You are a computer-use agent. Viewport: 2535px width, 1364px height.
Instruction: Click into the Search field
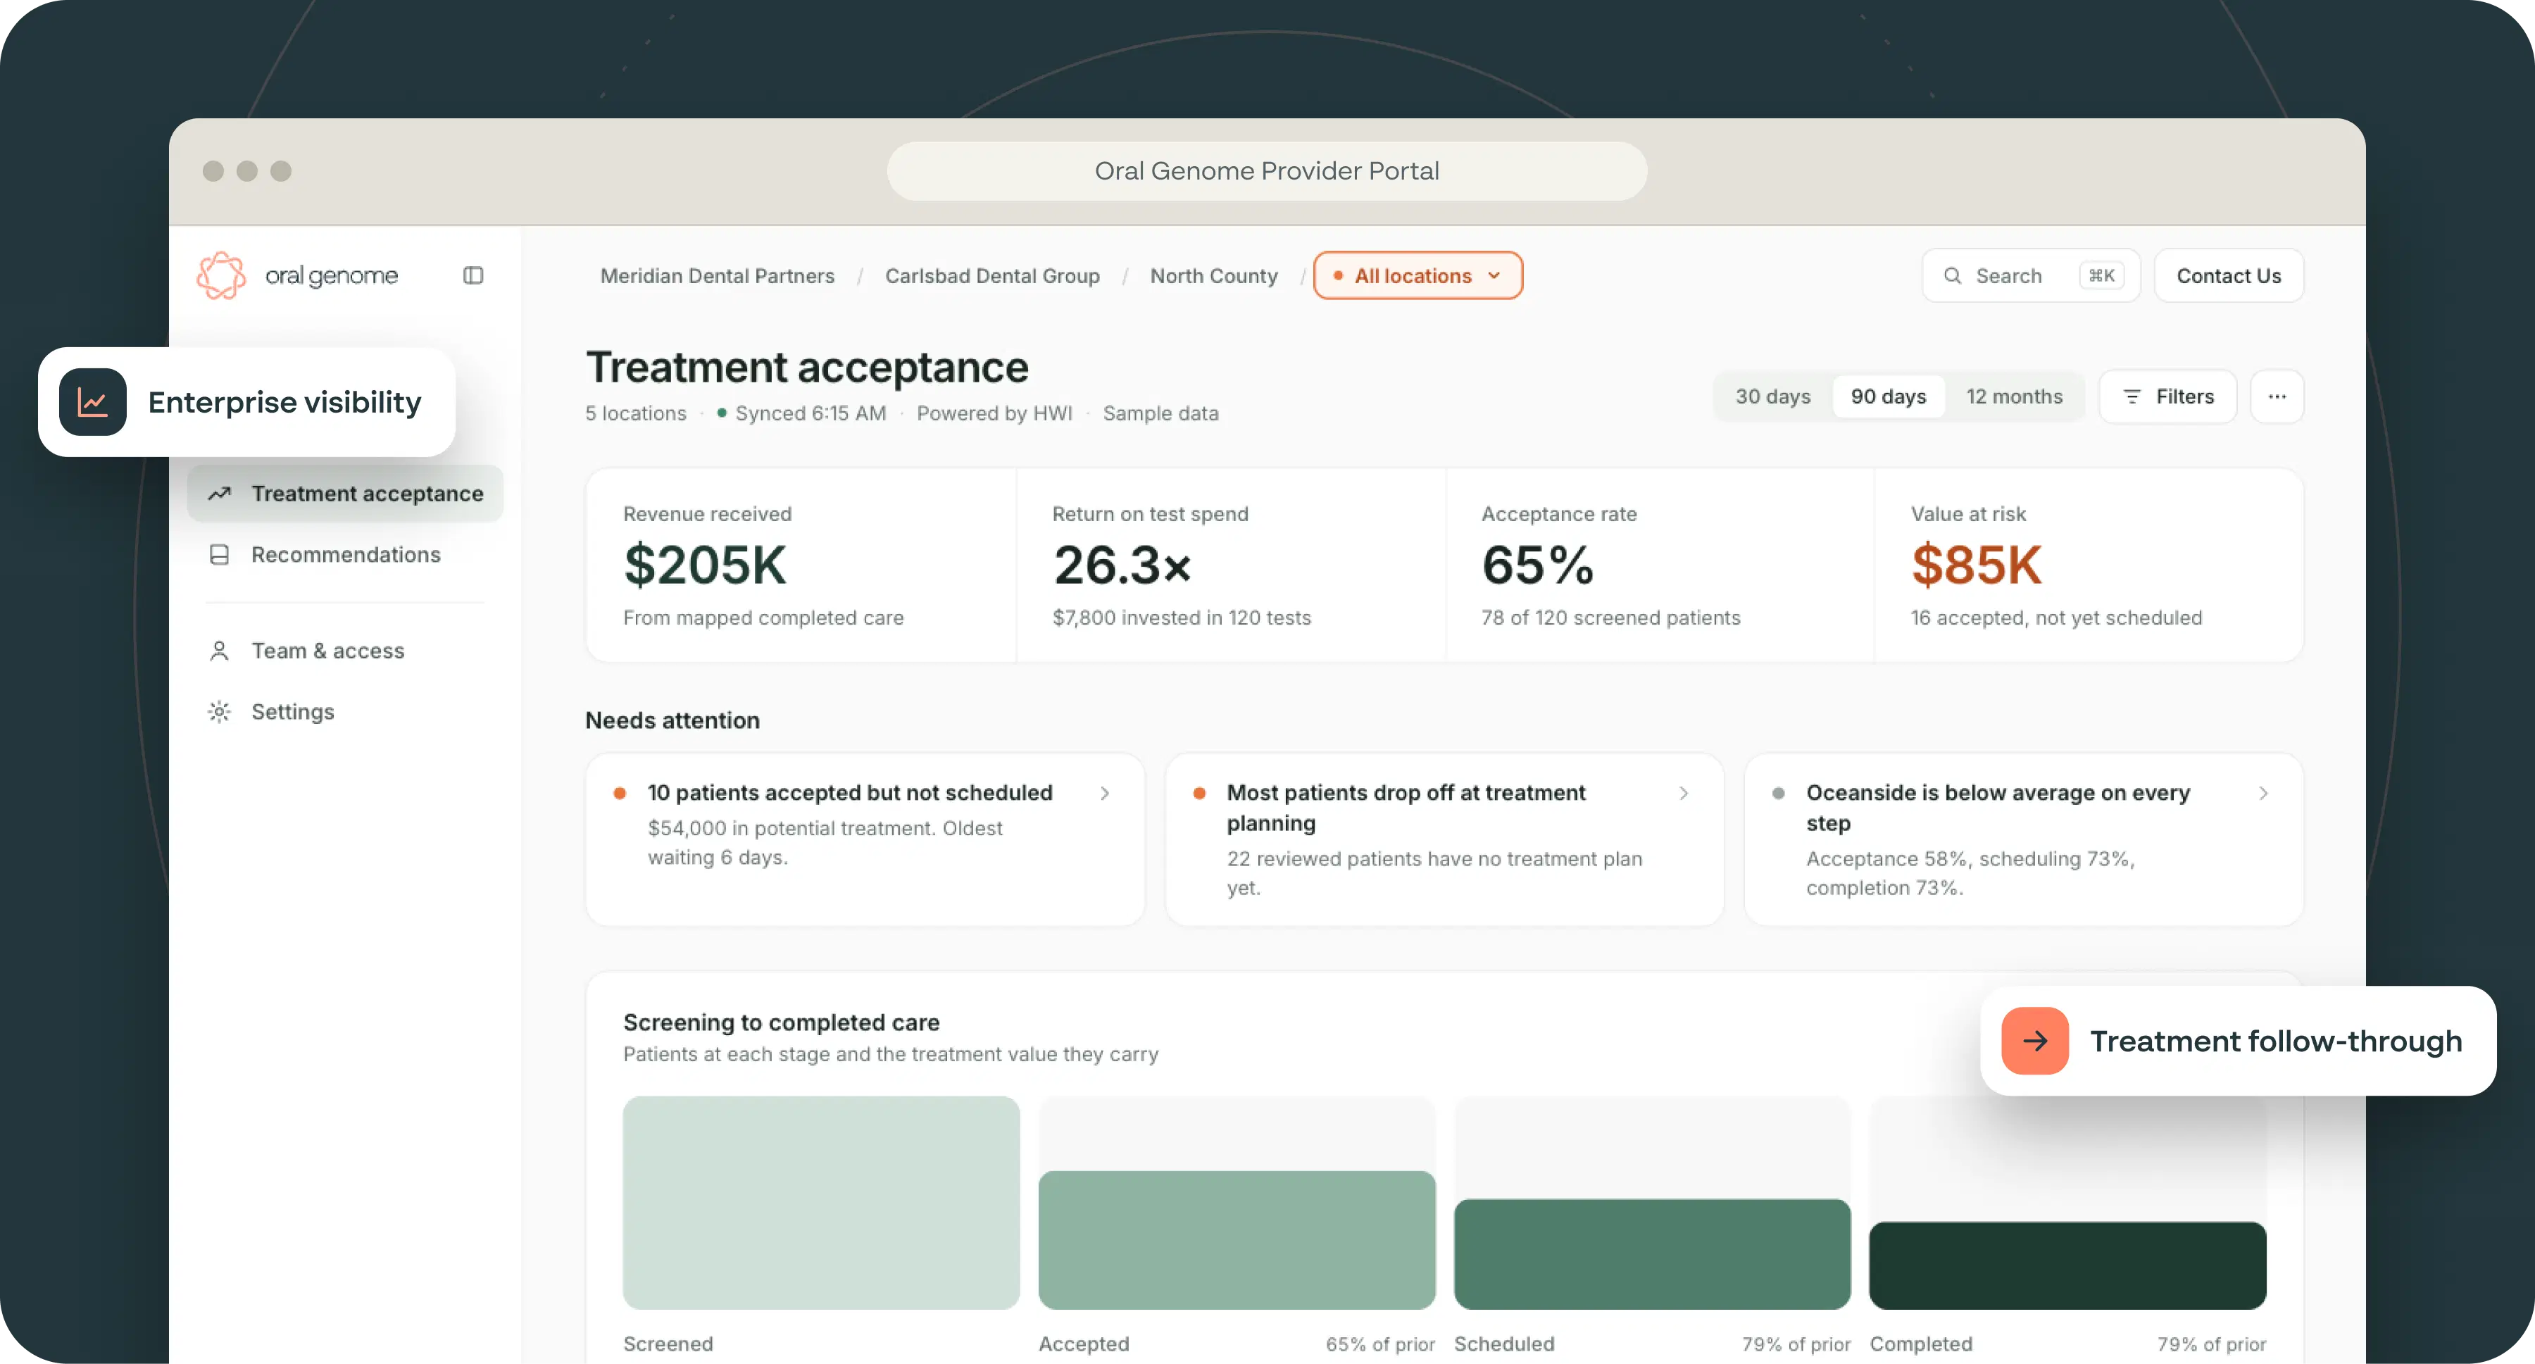coord(2030,275)
